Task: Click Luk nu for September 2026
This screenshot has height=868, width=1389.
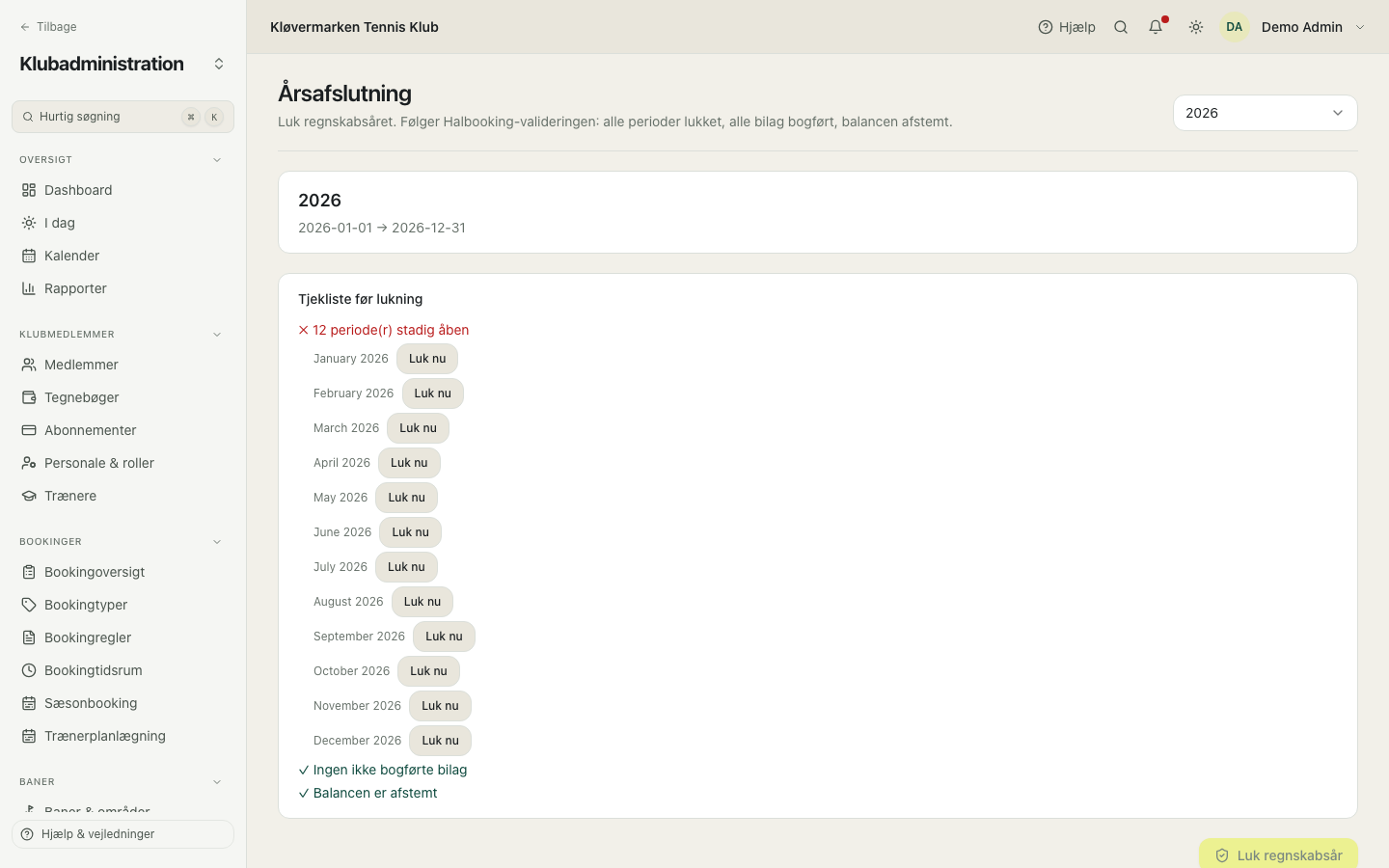Action: pyautogui.click(x=444, y=637)
